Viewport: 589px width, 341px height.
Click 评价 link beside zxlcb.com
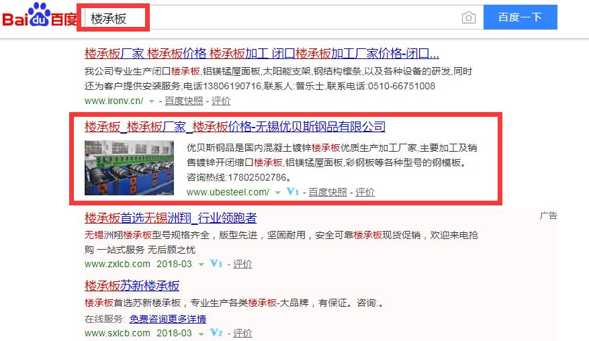[x=242, y=264]
